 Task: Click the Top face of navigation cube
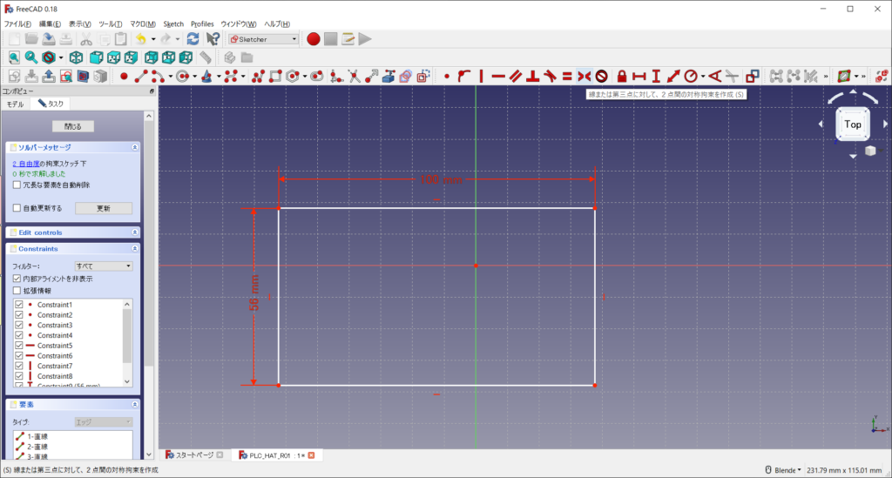852,125
